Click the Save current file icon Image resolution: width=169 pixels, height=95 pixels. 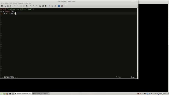click(5, 6)
